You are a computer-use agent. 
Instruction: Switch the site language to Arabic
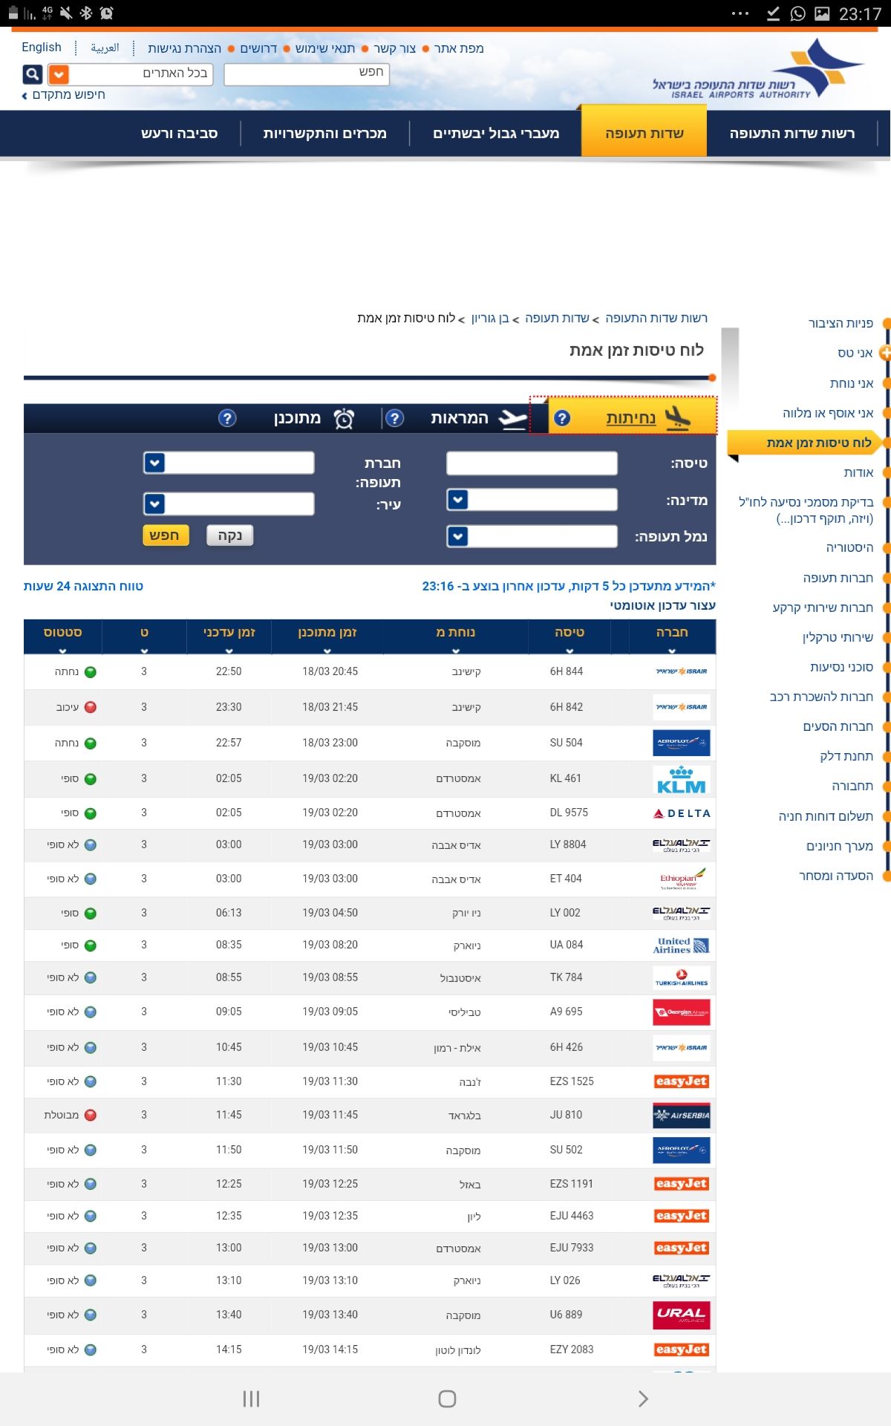[x=105, y=48]
